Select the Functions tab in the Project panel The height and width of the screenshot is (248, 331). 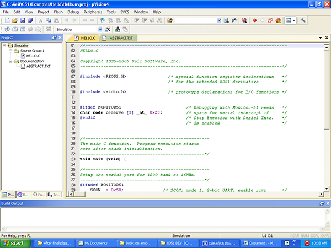[x=39, y=195]
